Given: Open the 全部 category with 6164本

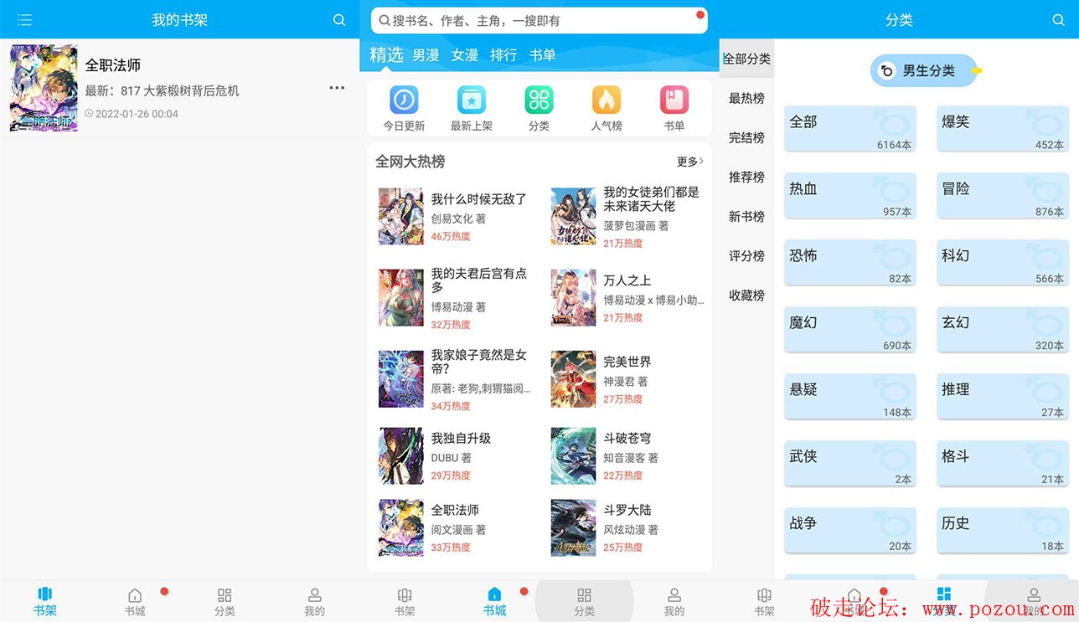Looking at the screenshot, I should [850, 131].
